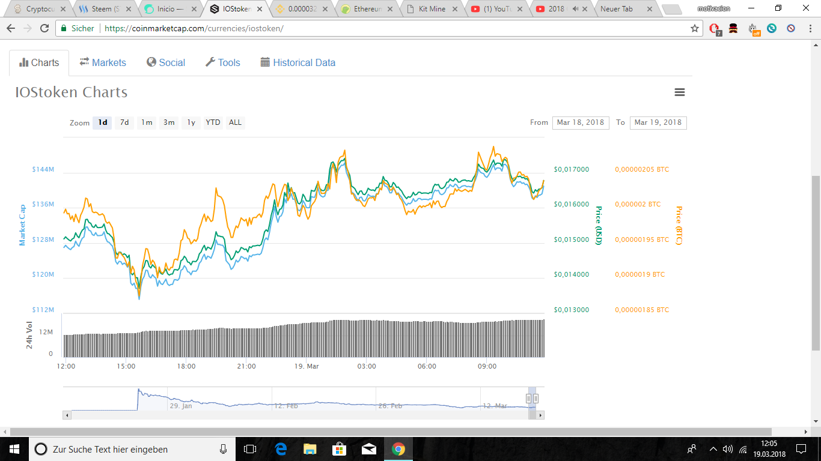Click the Chrome icon in the taskbar
Viewport: 821px width, 461px height.
[x=398, y=449]
